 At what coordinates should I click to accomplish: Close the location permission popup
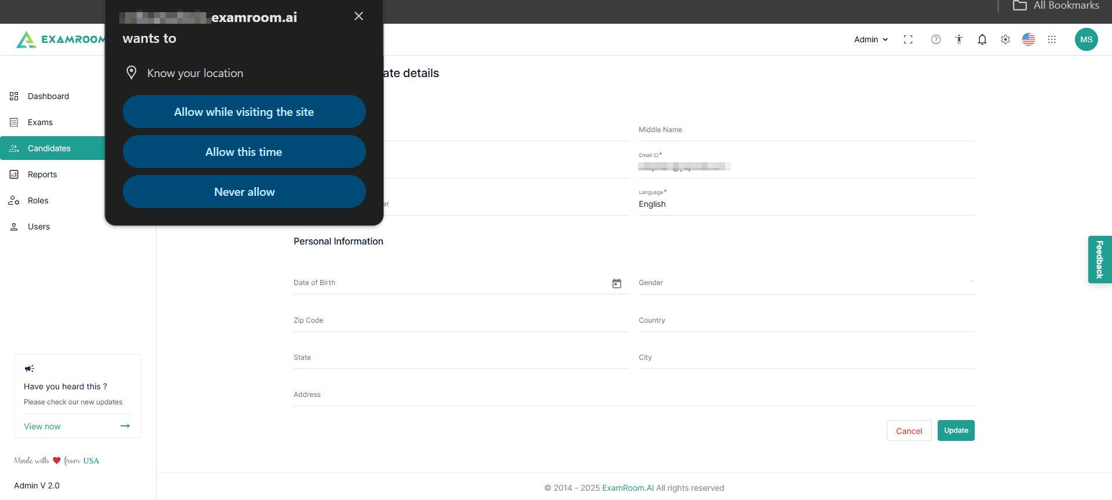pos(359,16)
